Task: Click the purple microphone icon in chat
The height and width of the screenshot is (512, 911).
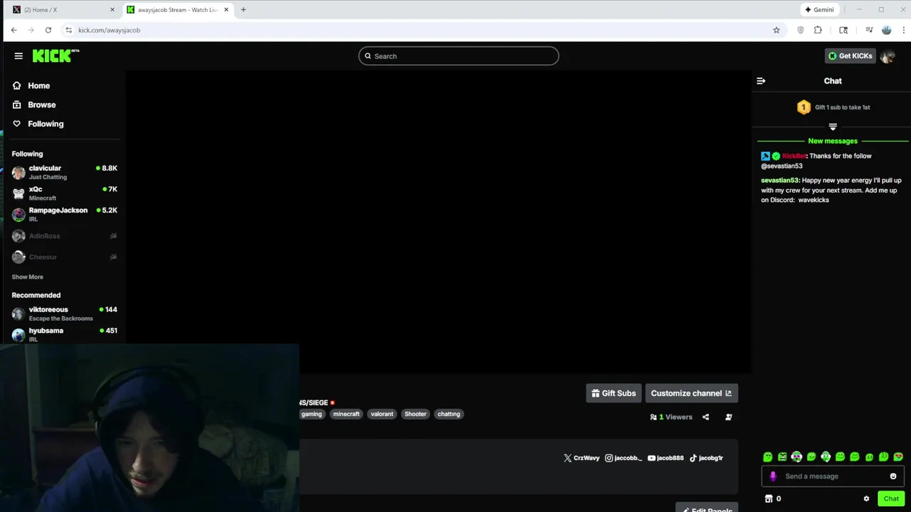Action: tap(773, 476)
